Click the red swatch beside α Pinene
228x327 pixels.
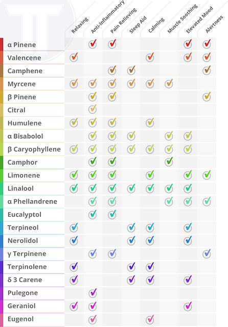click(2, 44)
